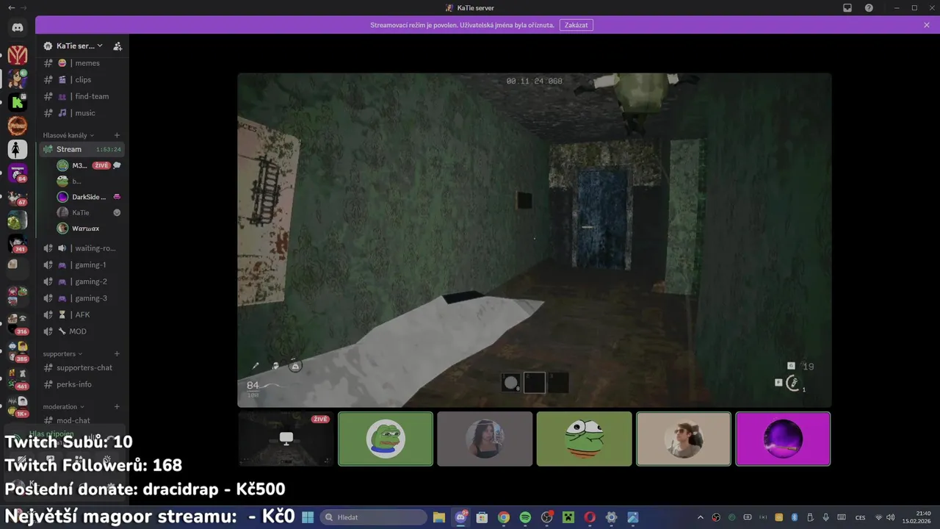This screenshot has width=940, height=529.
Task: Select the man with sunglasses participant tile
Action: [x=684, y=439]
